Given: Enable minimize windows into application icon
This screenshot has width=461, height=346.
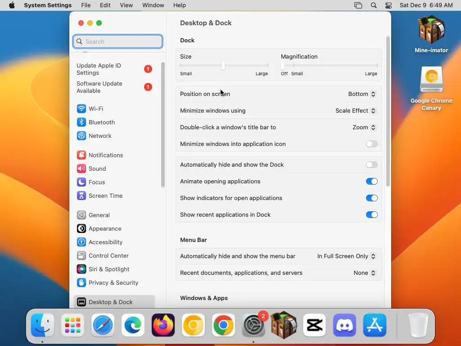Looking at the screenshot, I should (371, 144).
